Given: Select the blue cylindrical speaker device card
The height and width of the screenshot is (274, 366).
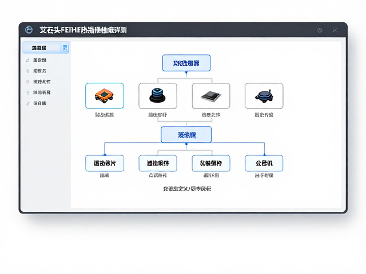Looking at the screenshot, I should tap(158, 96).
